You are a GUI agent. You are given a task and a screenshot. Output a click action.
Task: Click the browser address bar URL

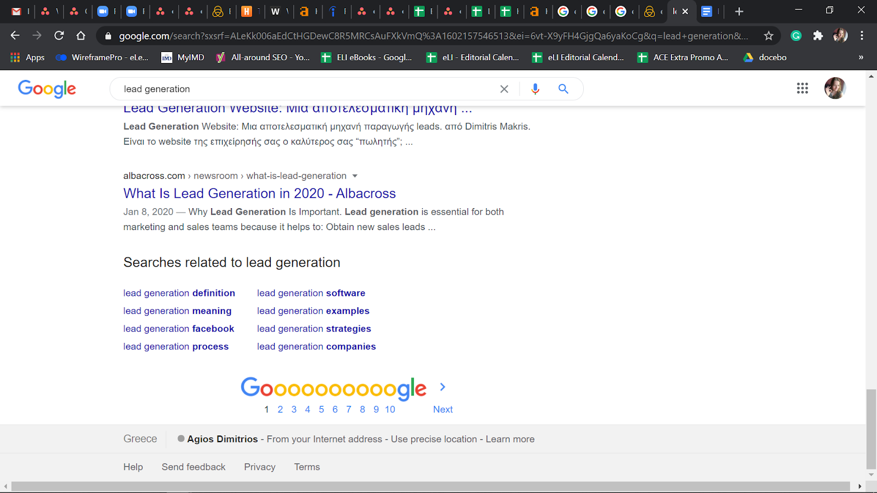[433, 36]
